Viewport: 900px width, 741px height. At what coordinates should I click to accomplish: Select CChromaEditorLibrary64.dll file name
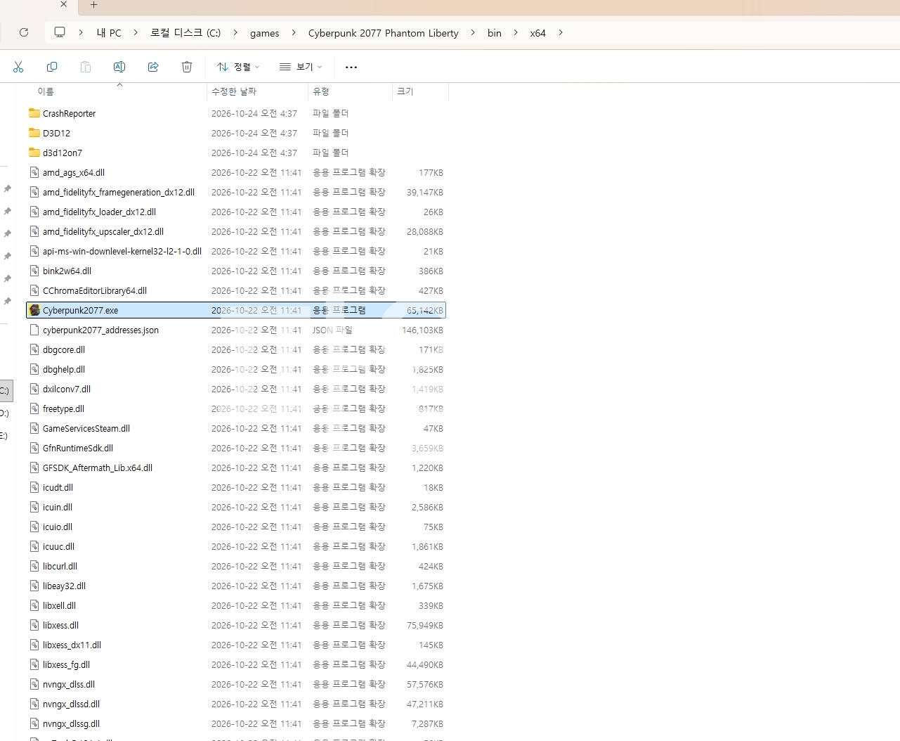click(x=95, y=290)
